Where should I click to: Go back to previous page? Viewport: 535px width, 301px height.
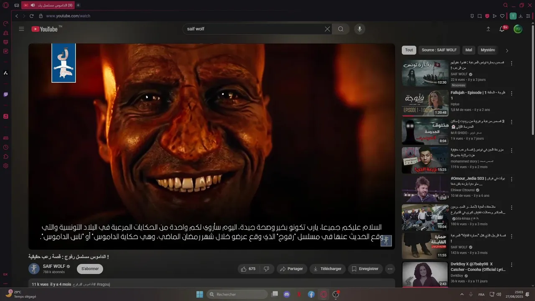coord(17,16)
